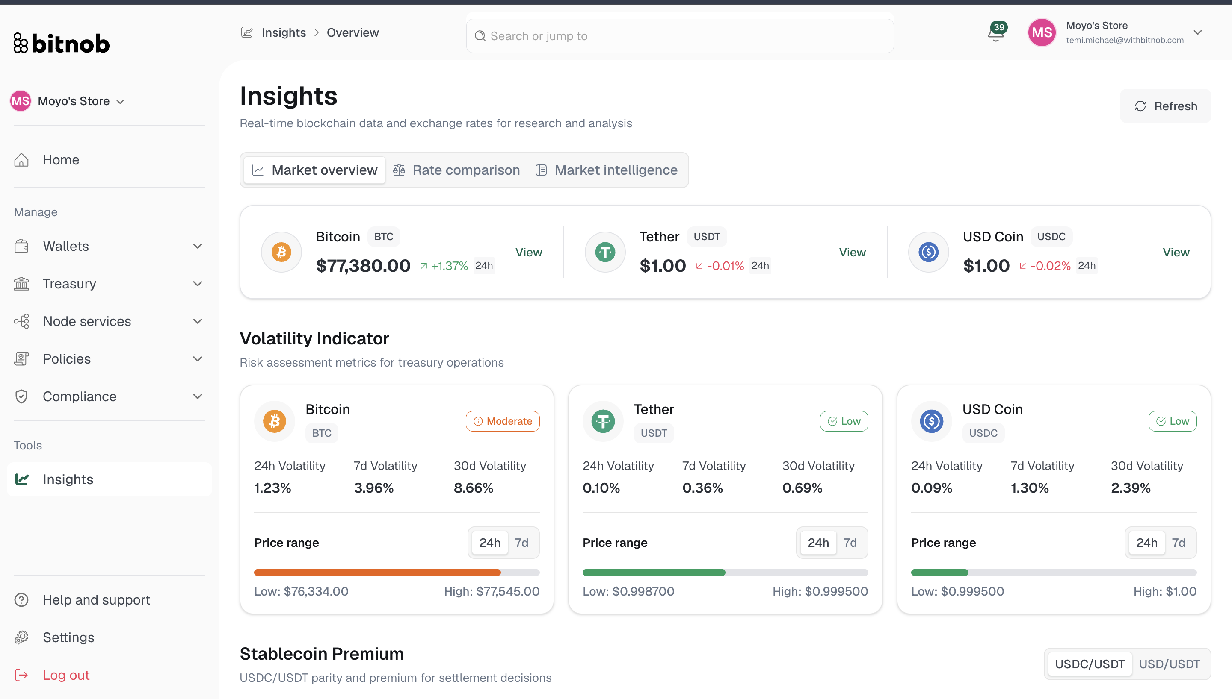The height and width of the screenshot is (699, 1232).
Task: Click the Bitcoin price range bar
Action: point(397,572)
